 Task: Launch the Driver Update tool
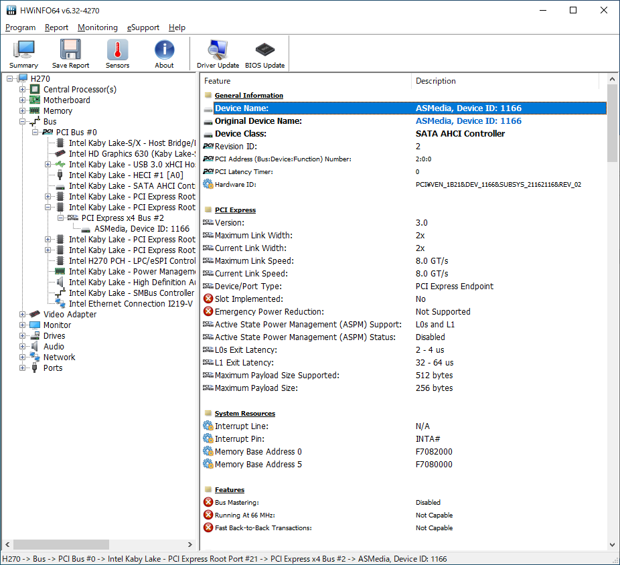218,54
